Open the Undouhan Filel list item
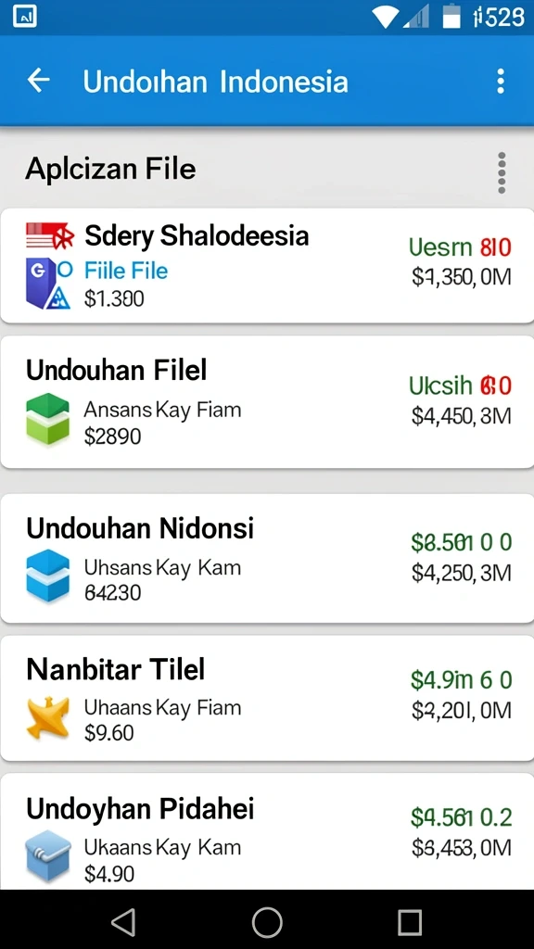The height and width of the screenshot is (949, 534). pyautogui.click(x=267, y=402)
